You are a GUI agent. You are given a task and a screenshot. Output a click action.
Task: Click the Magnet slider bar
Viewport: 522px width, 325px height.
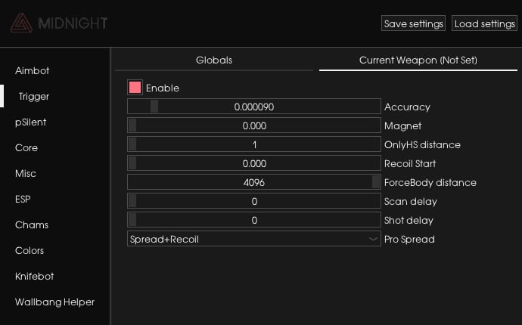[254, 125]
